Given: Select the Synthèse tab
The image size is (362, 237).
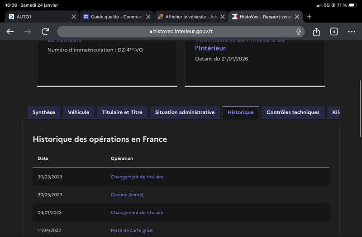Looking at the screenshot, I should [44, 112].
